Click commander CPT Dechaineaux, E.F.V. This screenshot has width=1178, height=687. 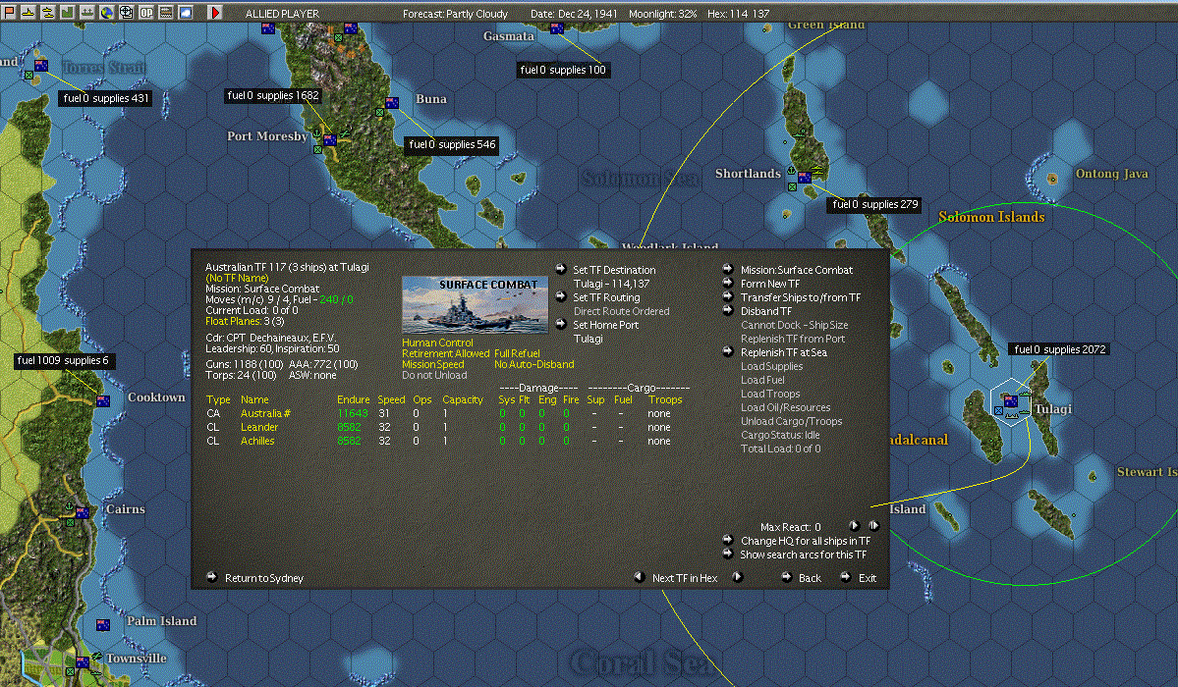(x=270, y=338)
